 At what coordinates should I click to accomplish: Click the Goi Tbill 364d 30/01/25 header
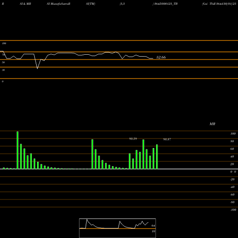click(x=219, y=4)
